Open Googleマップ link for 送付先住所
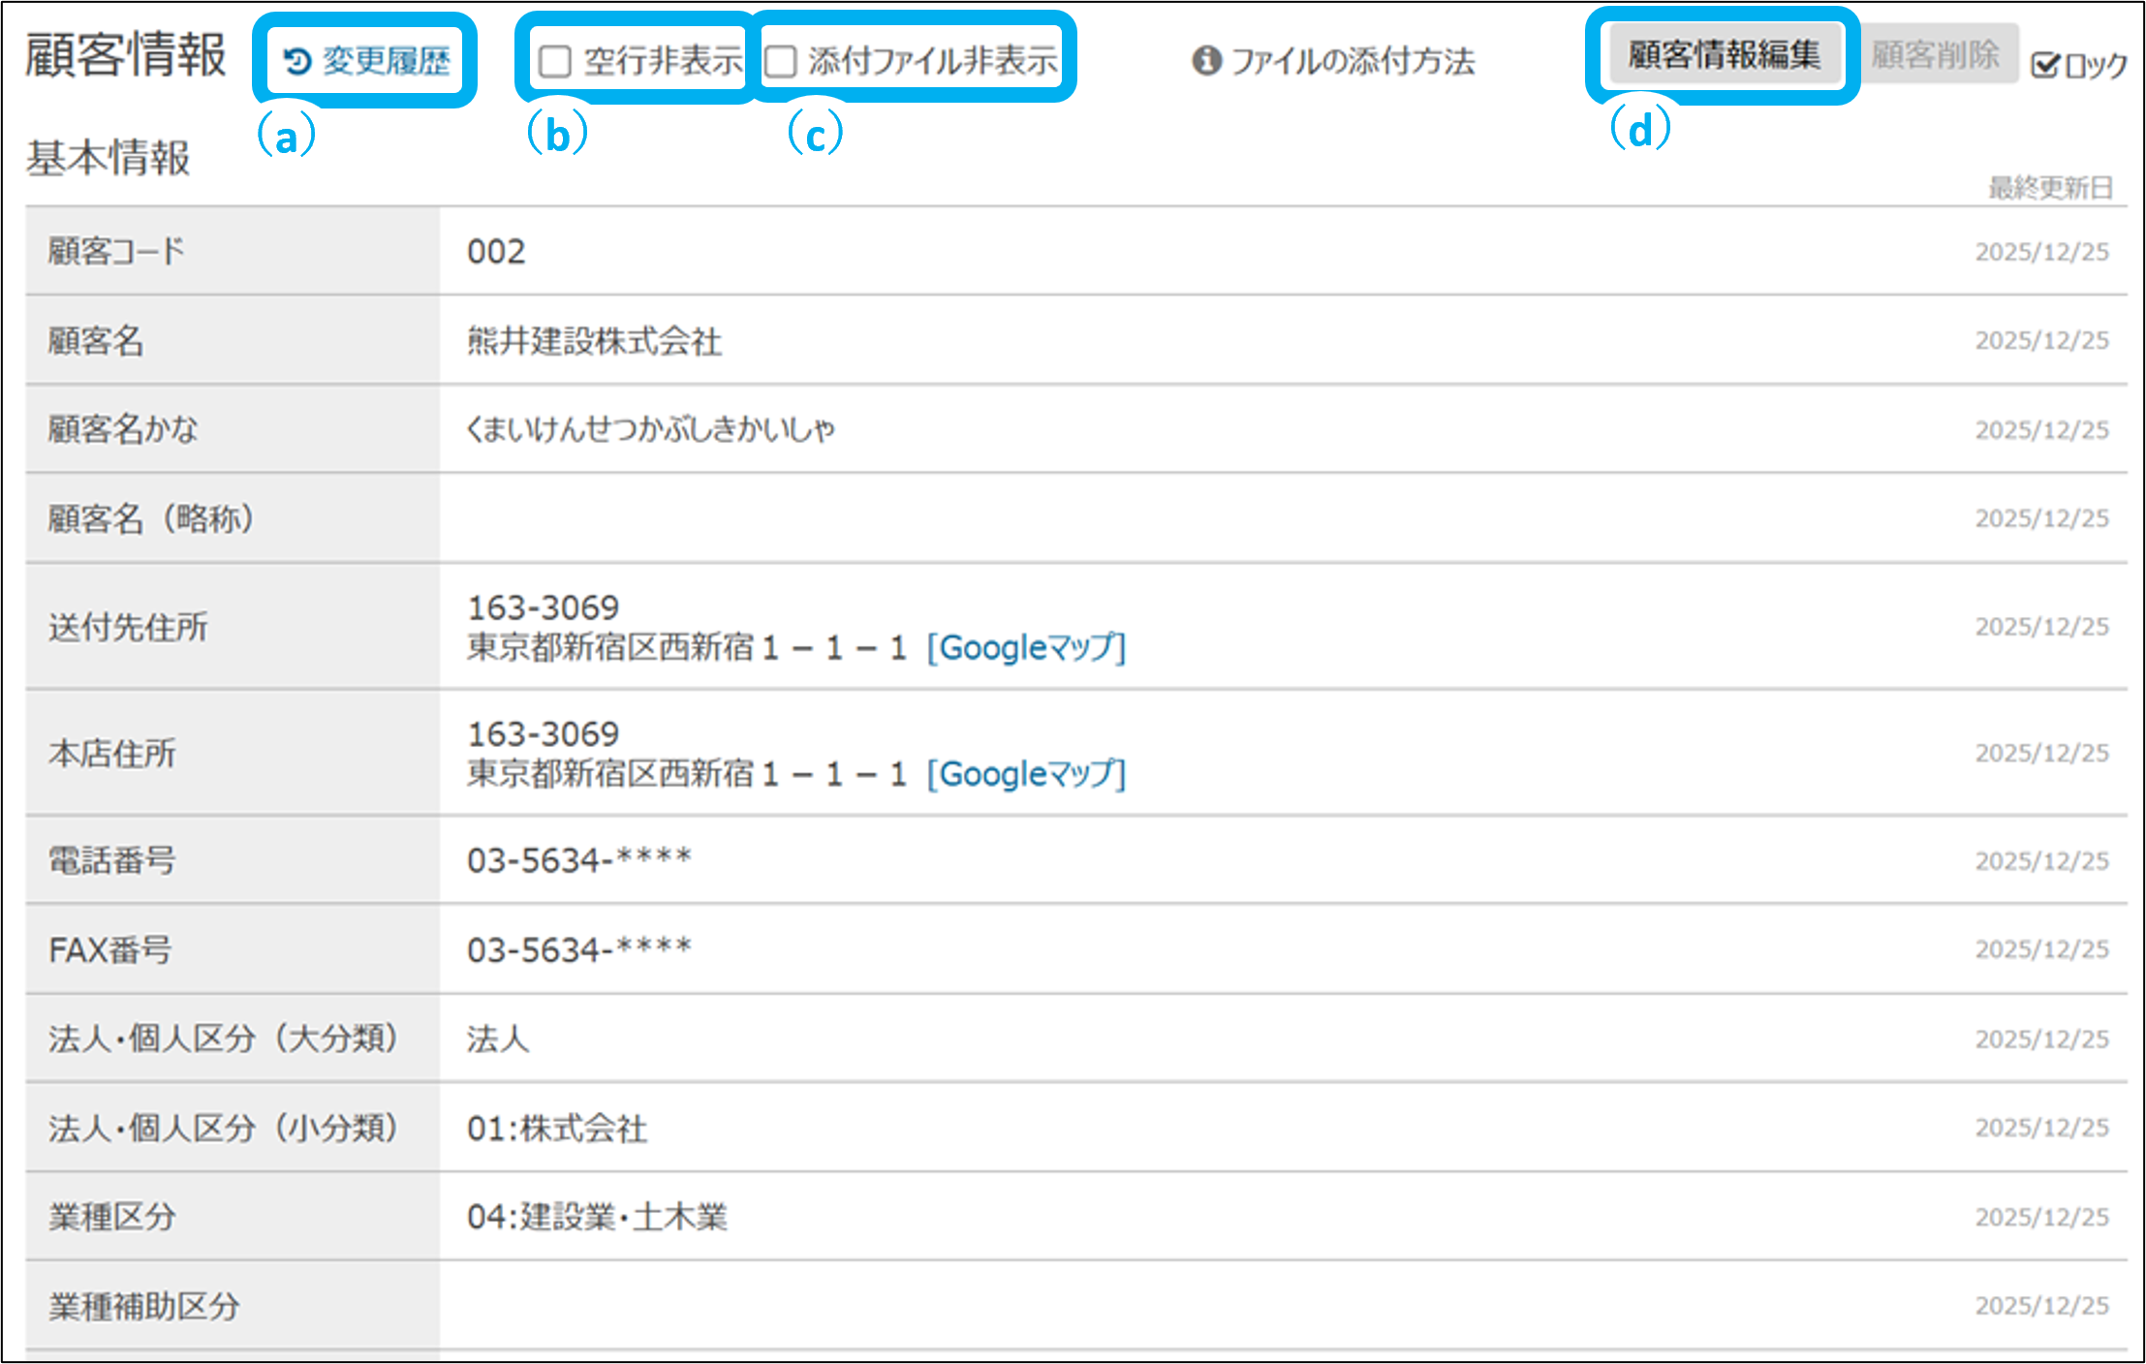 (1026, 647)
